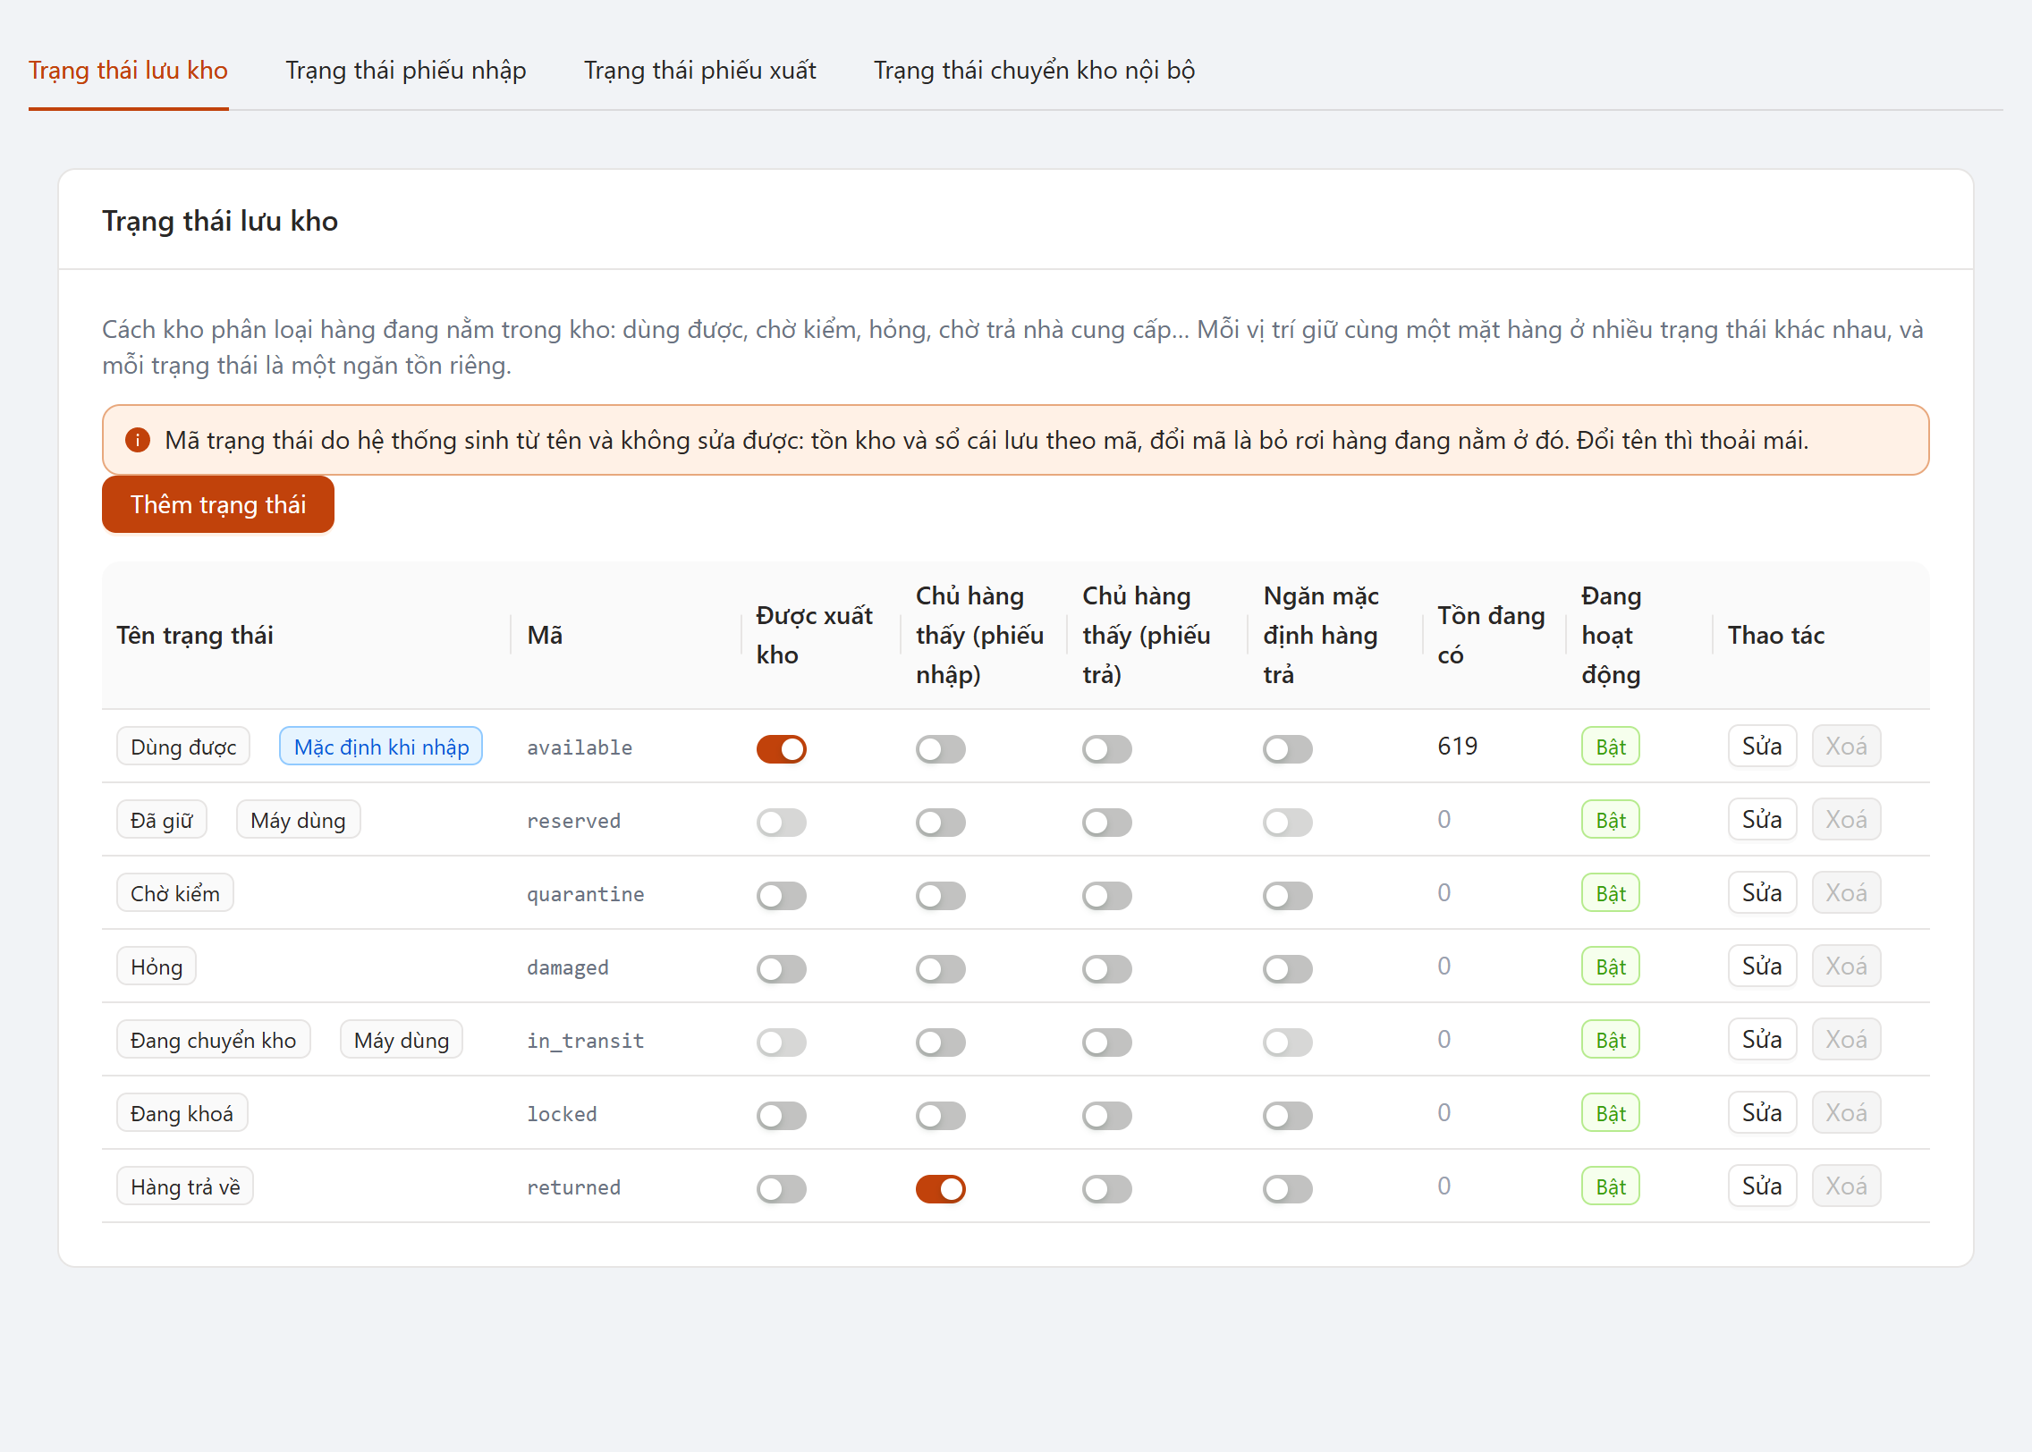Enable 'Chủ hàng thấy (phiếu nhập)' for reserved
Viewport: 2032px width, 1452px height.
pos(941,822)
